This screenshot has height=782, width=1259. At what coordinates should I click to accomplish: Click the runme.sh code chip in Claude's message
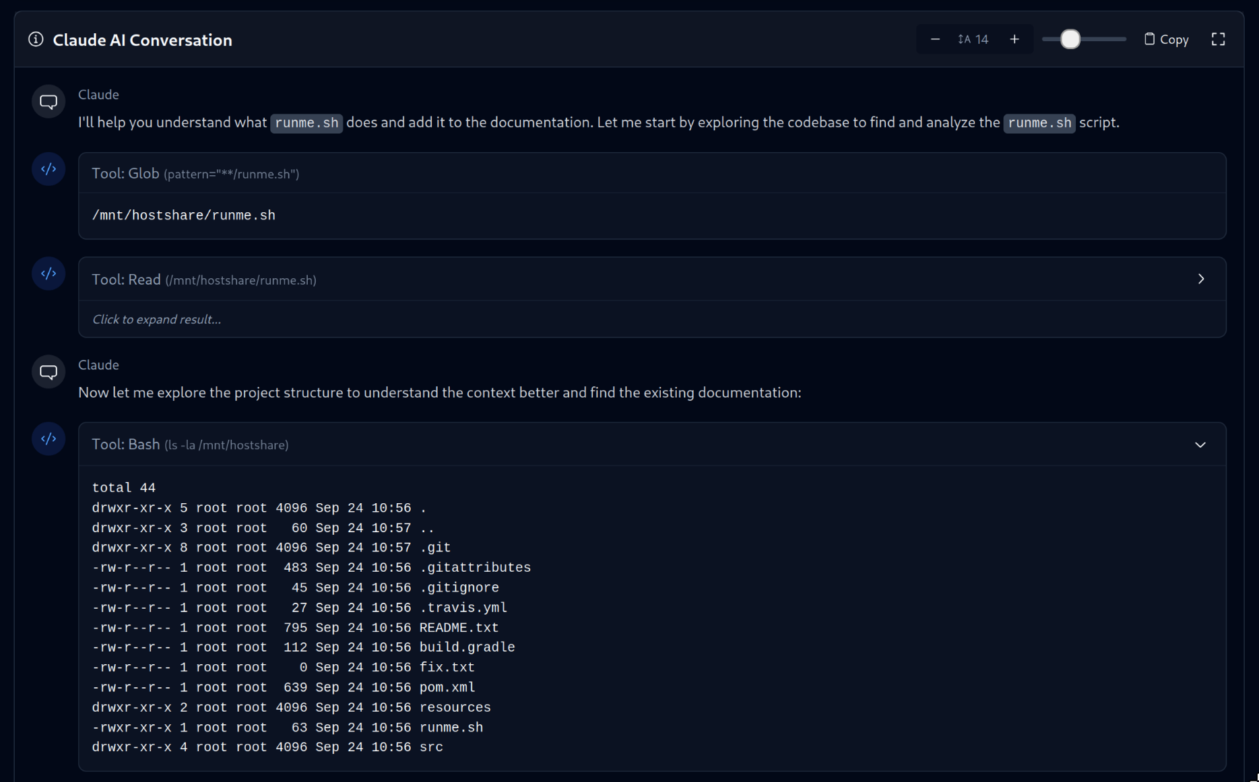306,123
